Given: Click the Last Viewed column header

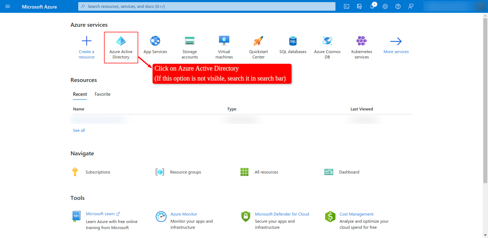Looking at the screenshot, I should pyautogui.click(x=362, y=109).
